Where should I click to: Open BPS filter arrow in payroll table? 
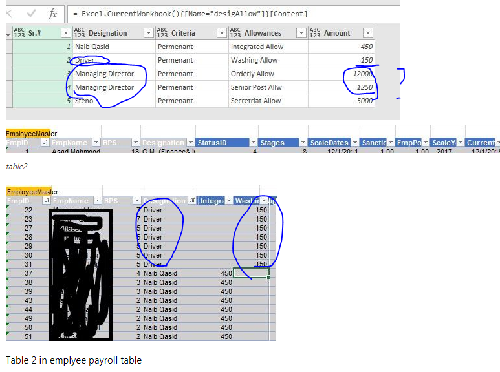[136, 200]
